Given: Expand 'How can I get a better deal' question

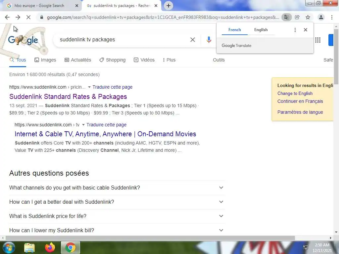Looking at the screenshot, I should [x=117, y=202].
